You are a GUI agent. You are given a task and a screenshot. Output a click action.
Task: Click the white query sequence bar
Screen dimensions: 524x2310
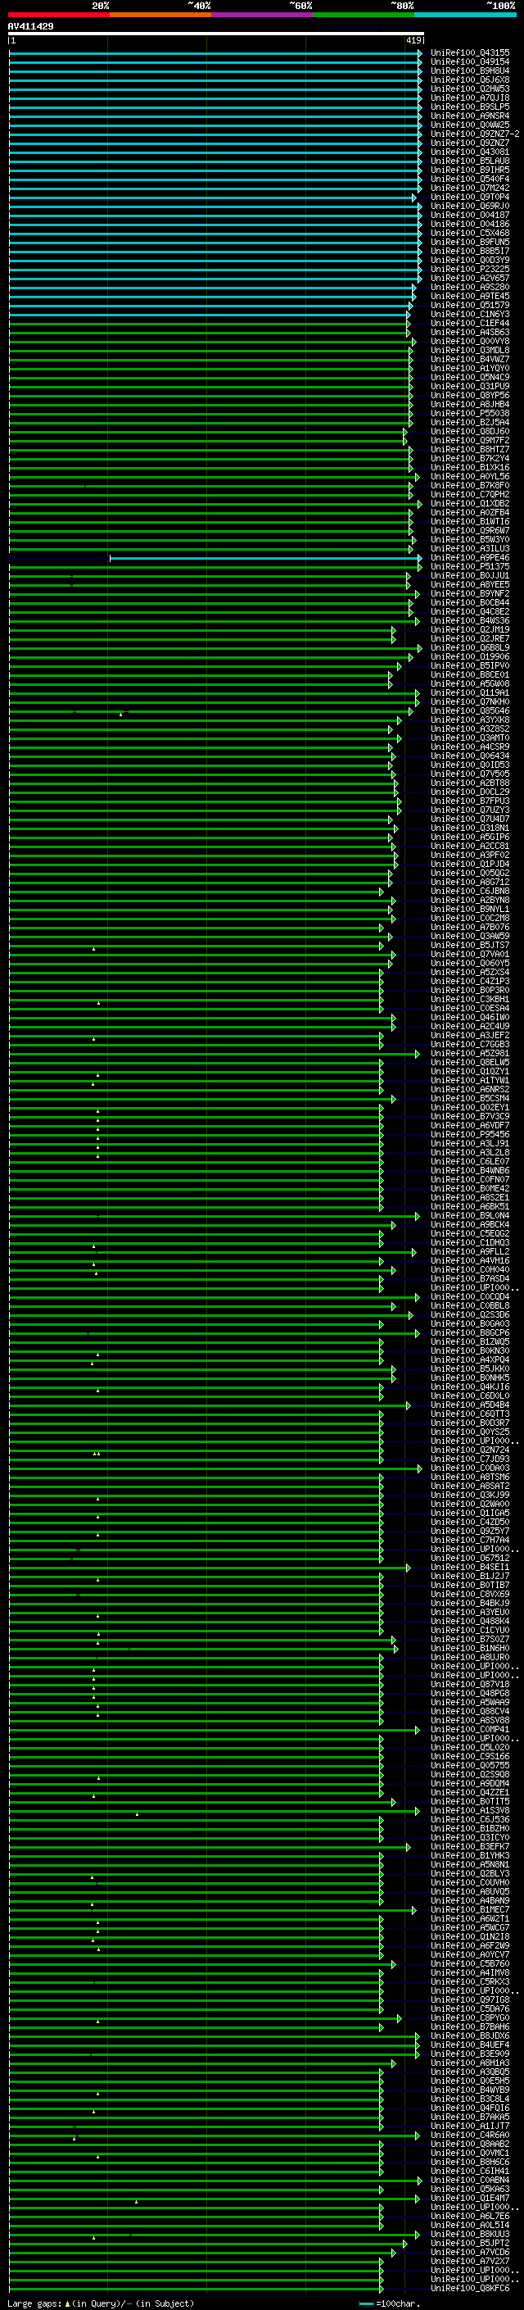pyautogui.click(x=216, y=34)
